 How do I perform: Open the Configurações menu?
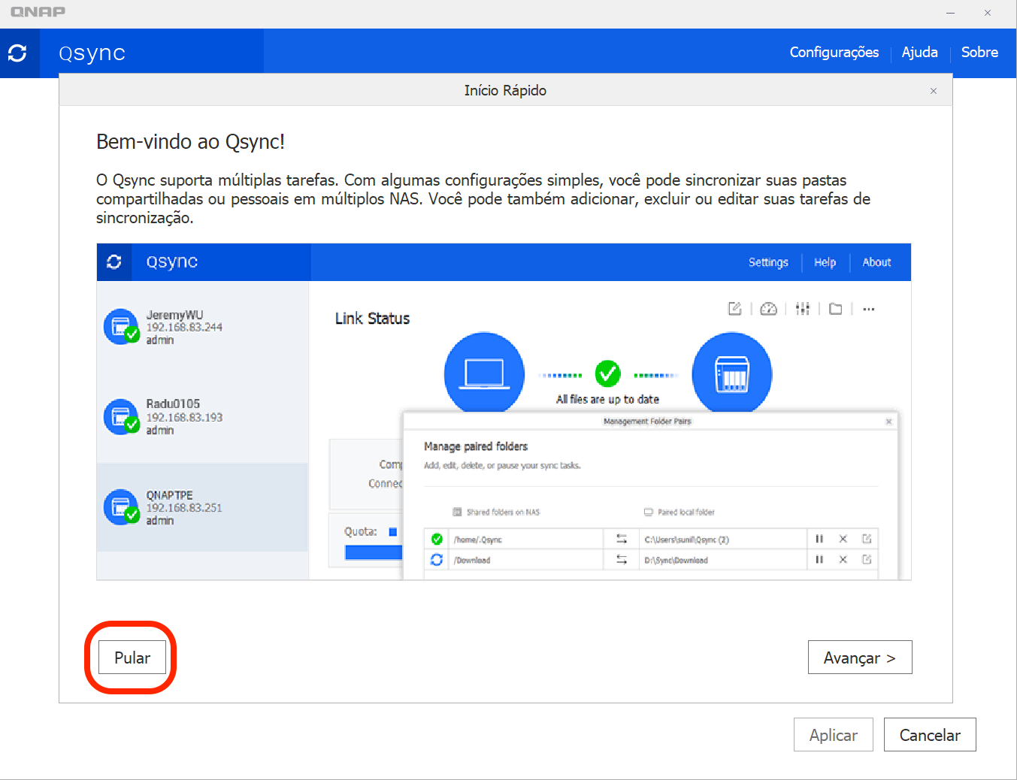pyautogui.click(x=834, y=53)
